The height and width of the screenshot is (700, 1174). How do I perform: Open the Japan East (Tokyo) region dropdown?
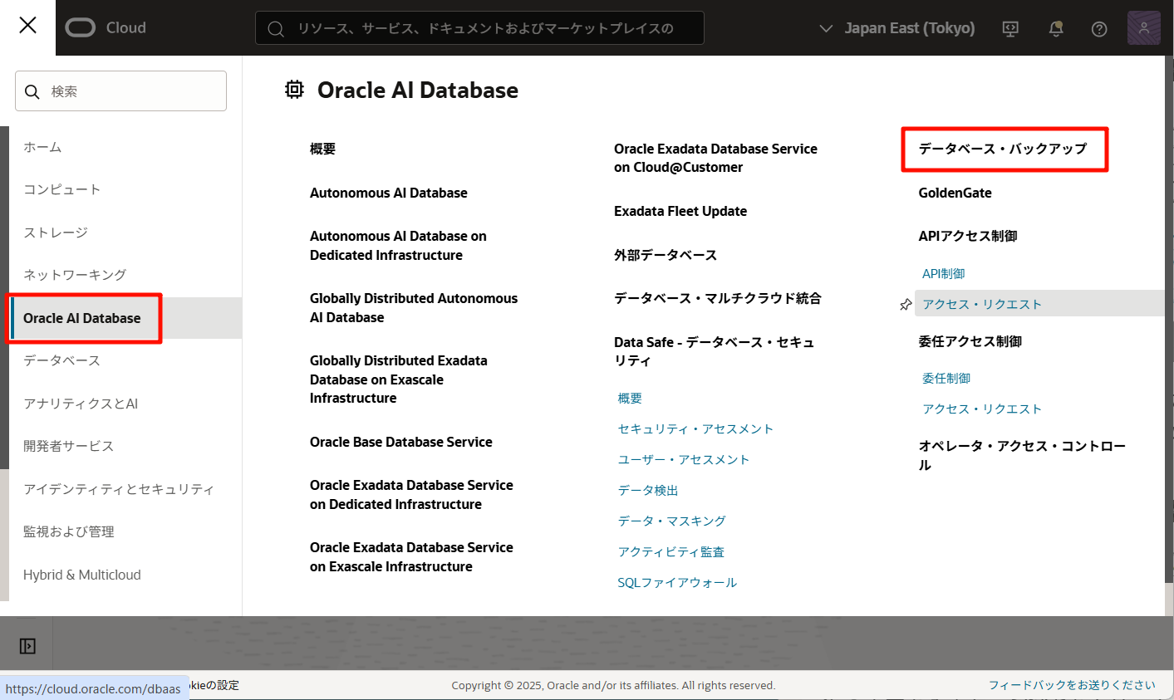coord(897,28)
